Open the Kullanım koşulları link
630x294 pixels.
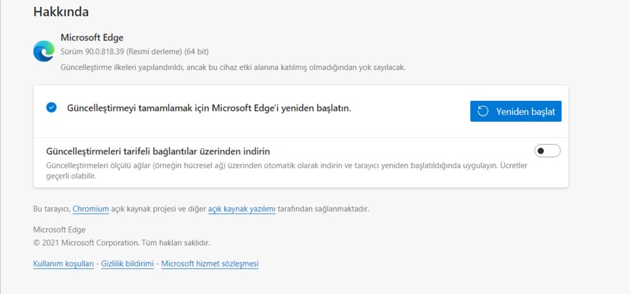[x=64, y=264]
